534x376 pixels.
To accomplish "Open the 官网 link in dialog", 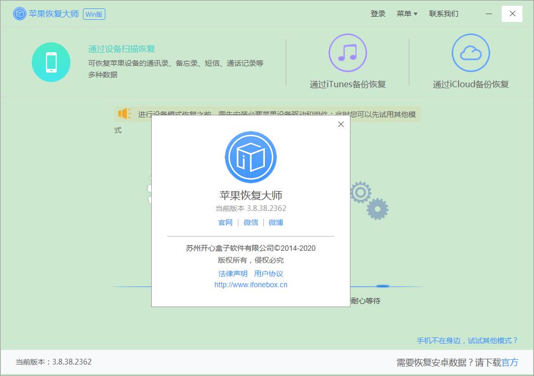I will 225,222.
